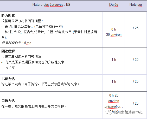Click the heading '听力理解'
The height and width of the screenshot is (119, 147).
pyautogui.click(x=8, y=16)
